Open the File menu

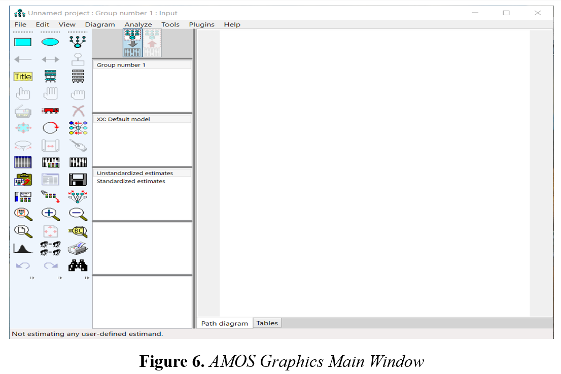tap(20, 24)
